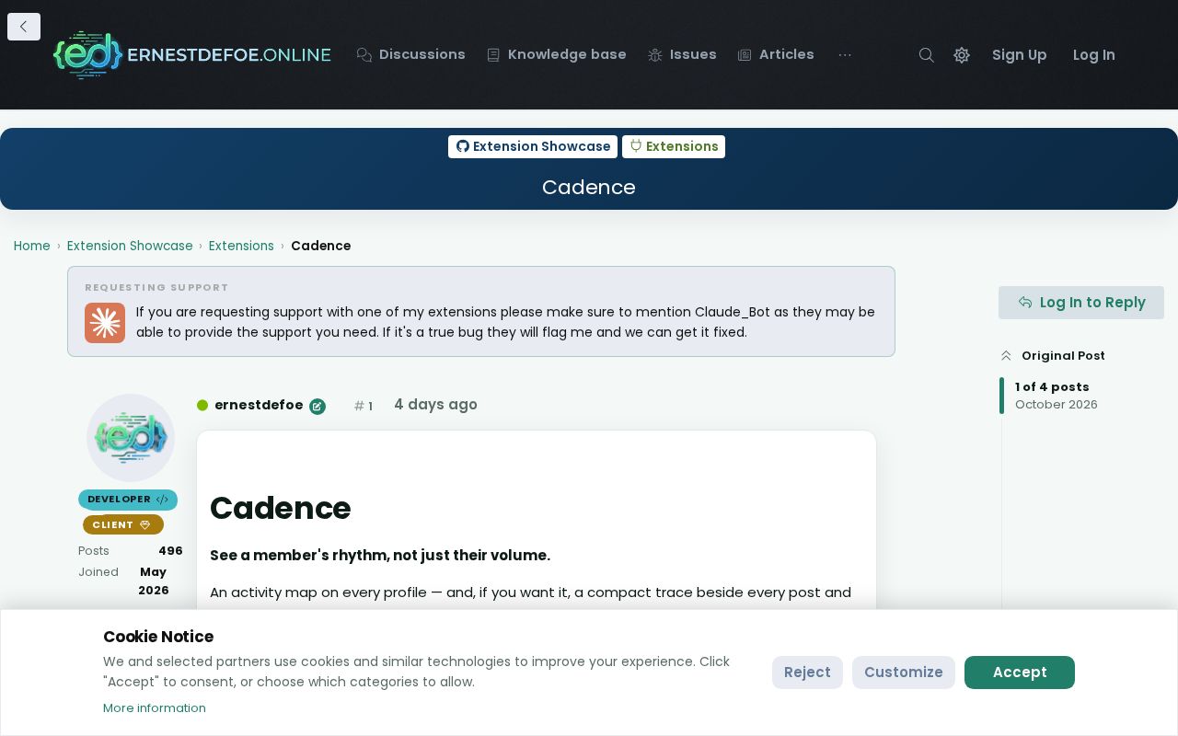Click the green edited pencil icon beside username

pos(318,407)
